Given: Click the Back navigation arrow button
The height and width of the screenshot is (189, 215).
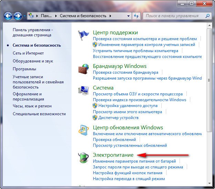Looking at the screenshot, I should 8,16.
